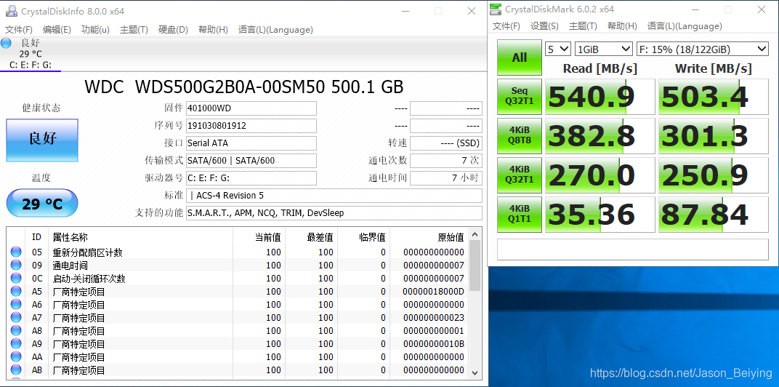
Task: Click the CrystalDiskInfo title bar app icon
Action: [10, 11]
